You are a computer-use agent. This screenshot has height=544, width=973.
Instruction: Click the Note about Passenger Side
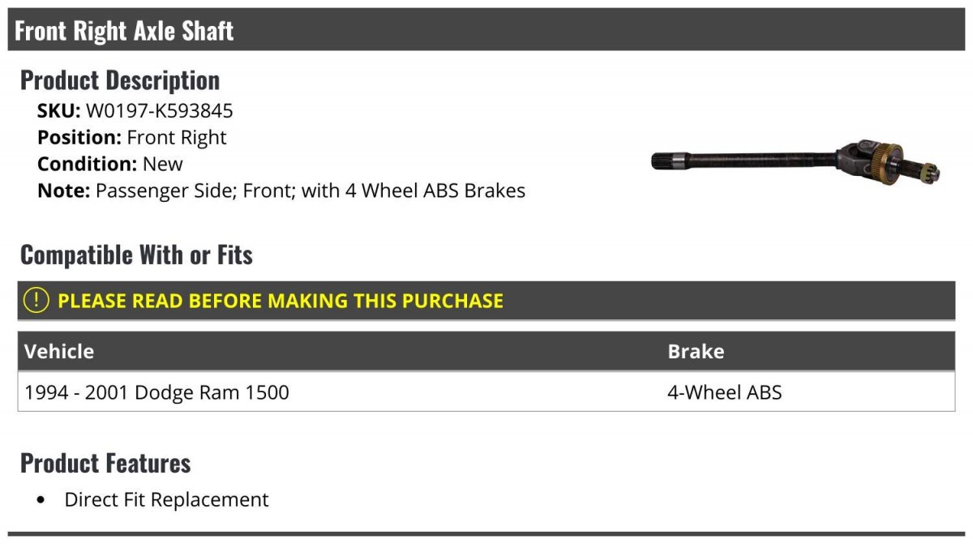281,191
